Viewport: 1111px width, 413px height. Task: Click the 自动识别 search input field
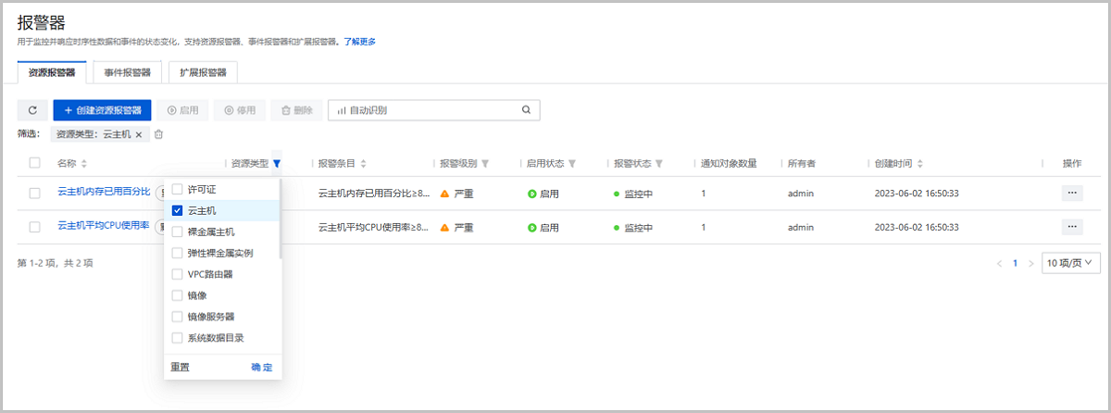(x=426, y=110)
